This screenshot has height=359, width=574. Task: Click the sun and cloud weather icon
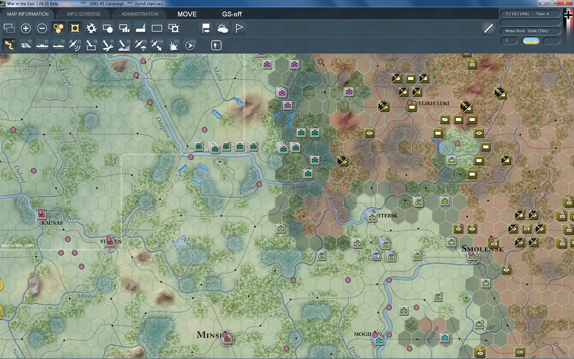click(222, 28)
